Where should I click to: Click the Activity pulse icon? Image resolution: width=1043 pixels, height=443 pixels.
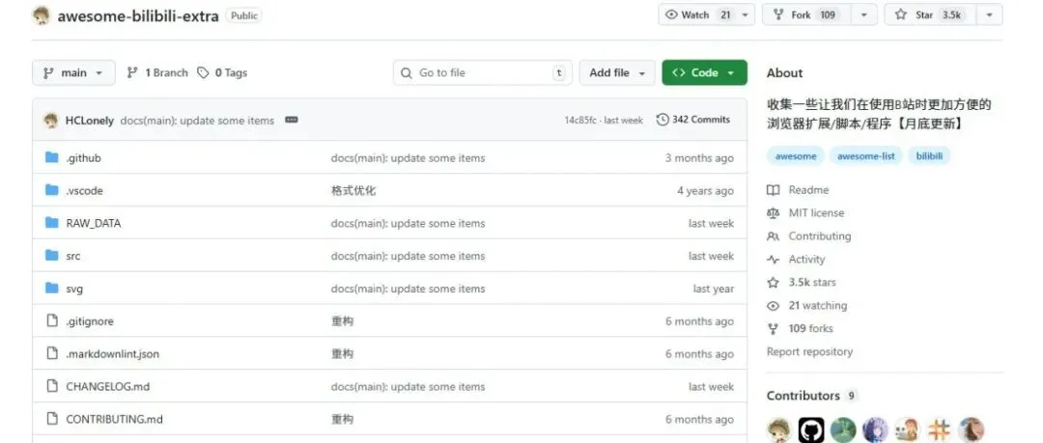pos(773,260)
